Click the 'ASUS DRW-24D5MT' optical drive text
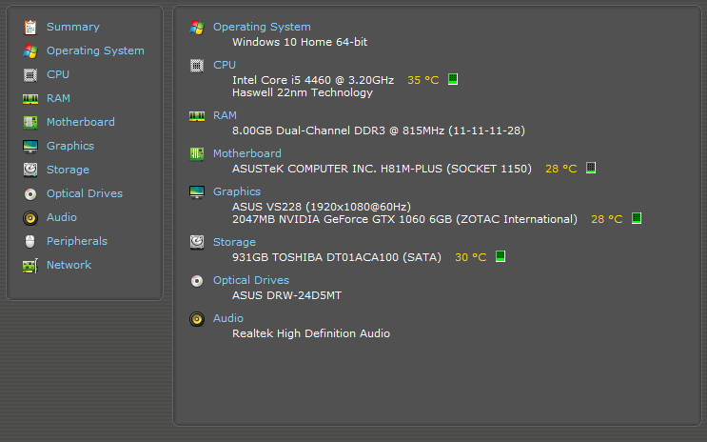This screenshot has height=442, width=707. click(286, 295)
